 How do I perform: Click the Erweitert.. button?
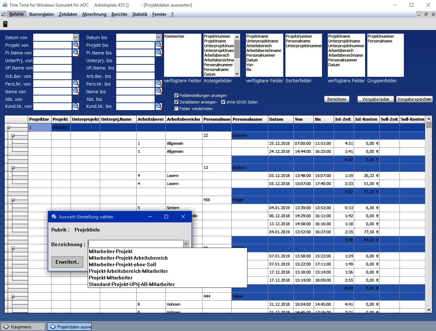[x=67, y=262]
